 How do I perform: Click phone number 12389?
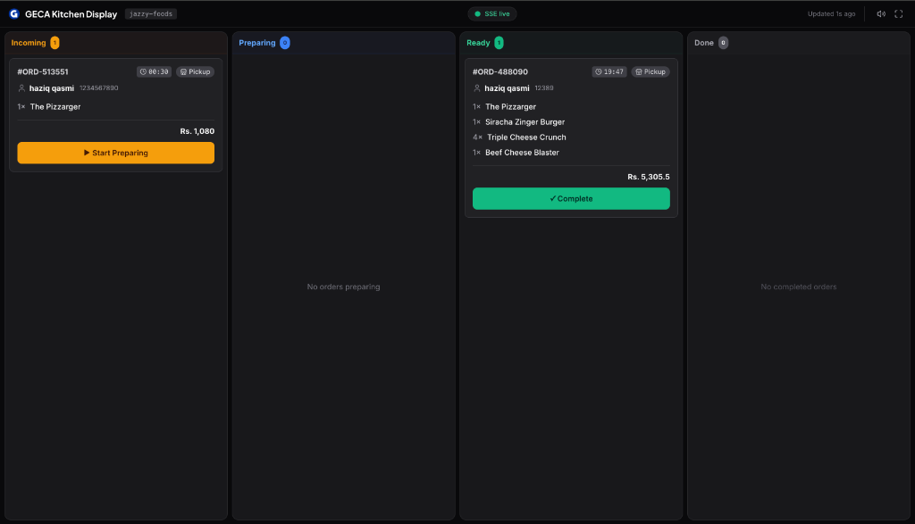point(544,88)
